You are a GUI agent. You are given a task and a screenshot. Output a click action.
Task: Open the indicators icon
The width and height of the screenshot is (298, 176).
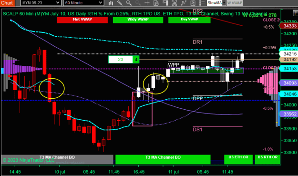coord(184,3)
